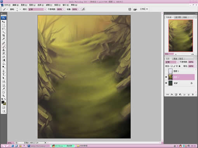The height and width of the screenshot is (148, 198).
Task: Select the Pen tool
Action: pos(3,71)
